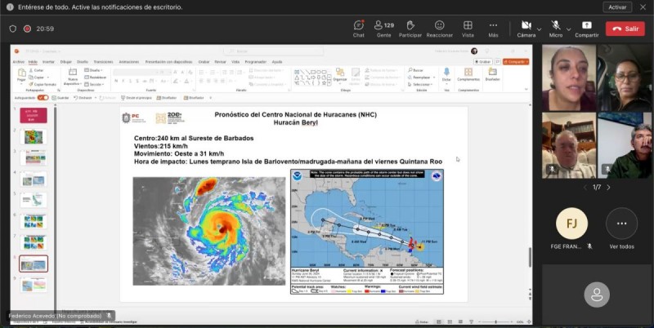This screenshot has width=654, height=328.
Task: Click Activar for desktop notifications
Action: point(617,7)
